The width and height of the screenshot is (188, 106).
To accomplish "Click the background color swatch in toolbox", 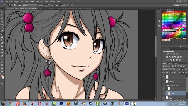I will point(3,77).
